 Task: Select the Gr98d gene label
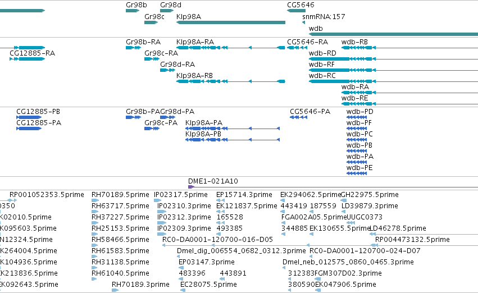171,5
